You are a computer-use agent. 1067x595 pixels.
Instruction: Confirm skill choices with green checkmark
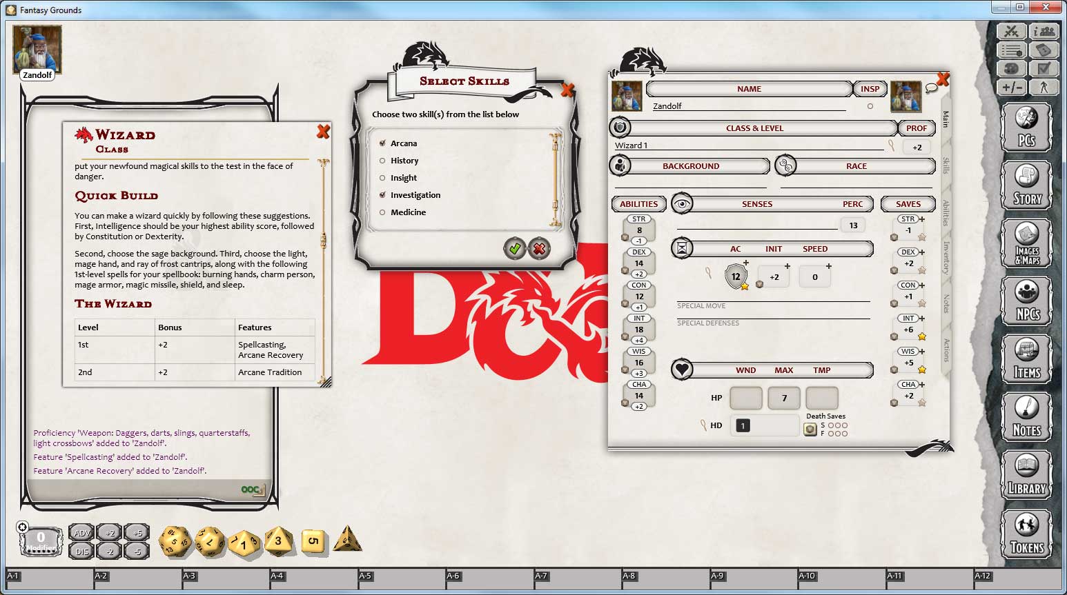pos(515,250)
